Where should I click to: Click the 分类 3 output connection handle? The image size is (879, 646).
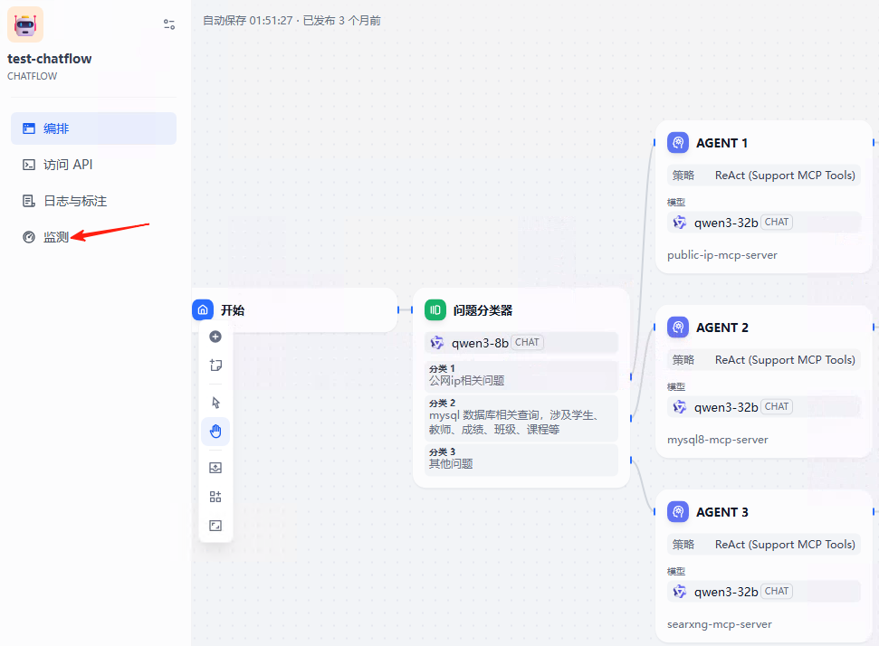631,460
